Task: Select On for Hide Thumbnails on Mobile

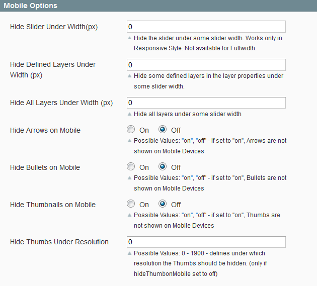Action: click(x=131, y=204)
